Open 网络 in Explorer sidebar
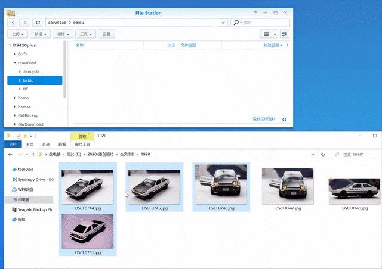Screen dimensions: 382x269 click(19, 220)
